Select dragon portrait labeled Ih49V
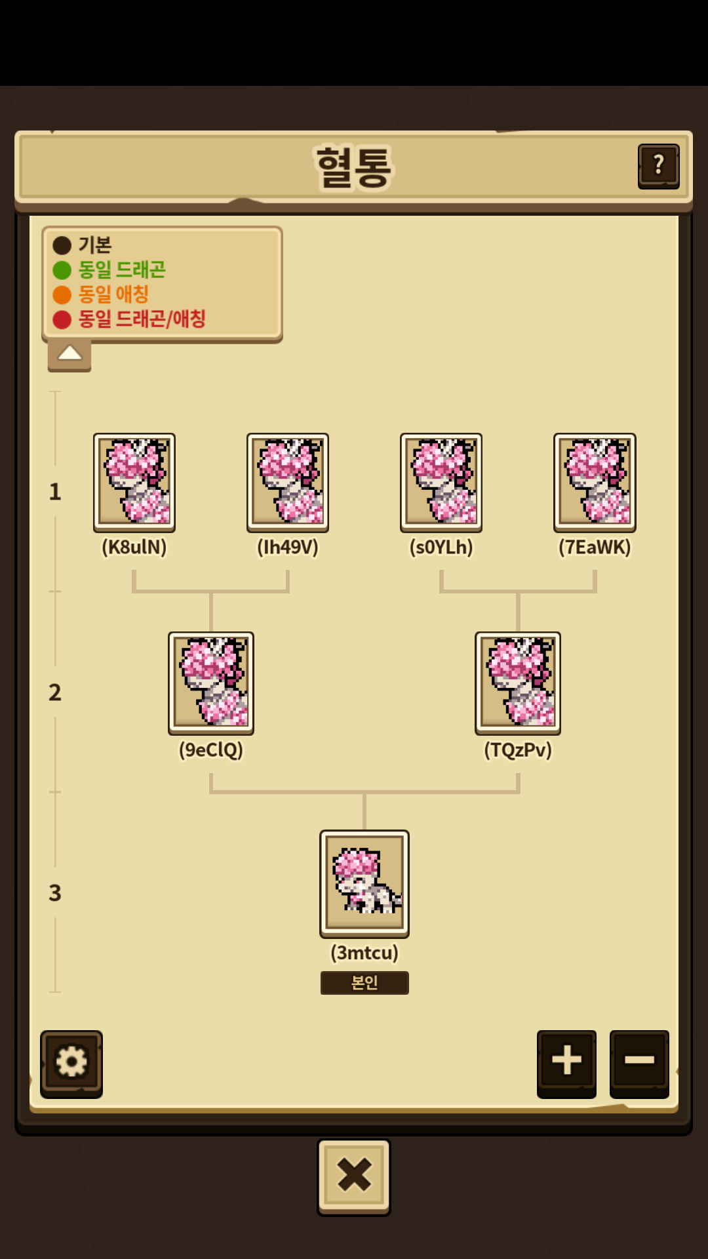 pyautogui.click(x=288, y=482)
